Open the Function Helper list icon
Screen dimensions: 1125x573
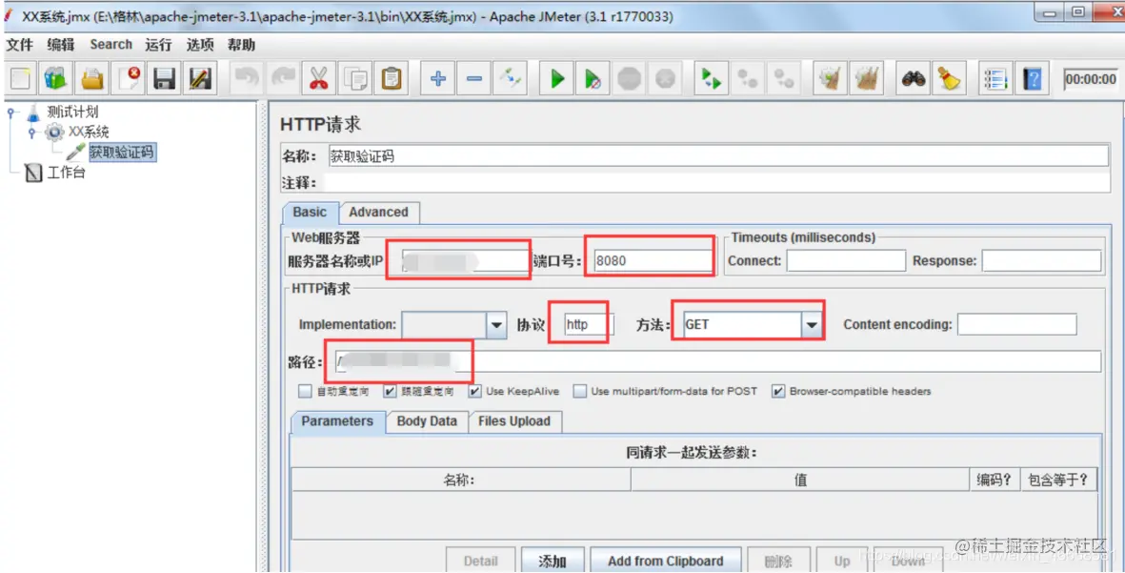(995, 78)
